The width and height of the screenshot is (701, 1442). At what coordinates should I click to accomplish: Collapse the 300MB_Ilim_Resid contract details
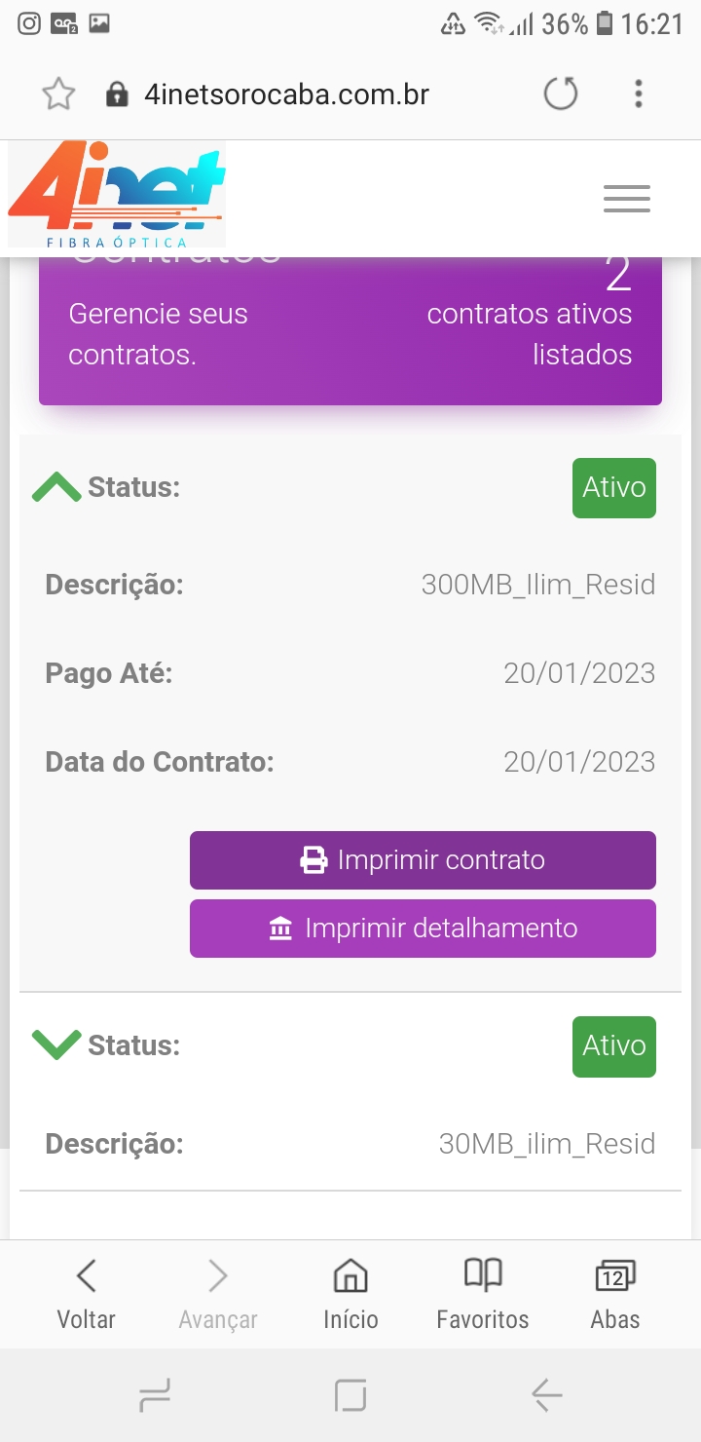pos(56,487)
